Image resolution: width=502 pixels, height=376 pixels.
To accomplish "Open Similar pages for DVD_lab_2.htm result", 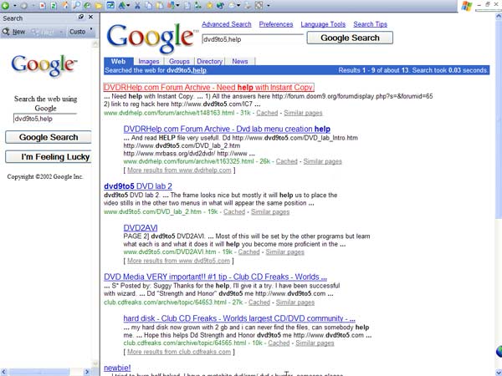I will tap(270, 211).
